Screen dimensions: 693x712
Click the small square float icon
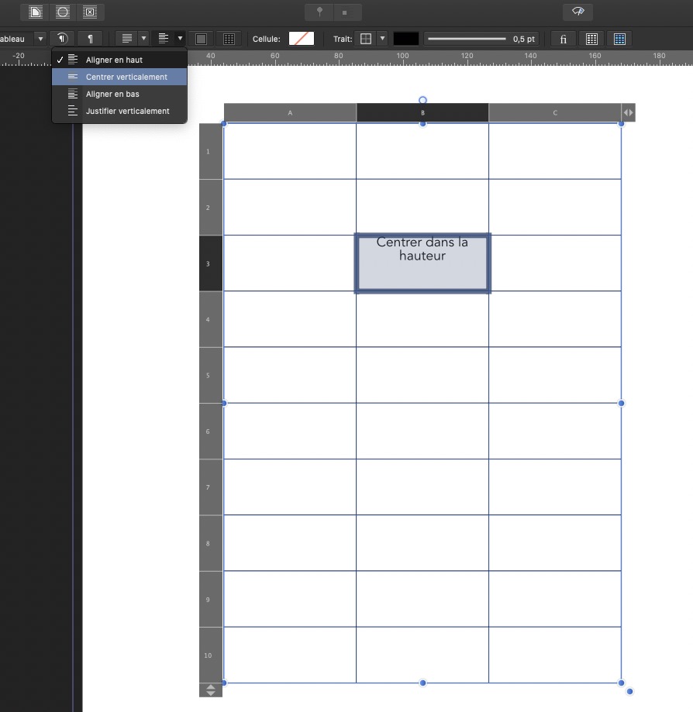(x=344, y=12)
